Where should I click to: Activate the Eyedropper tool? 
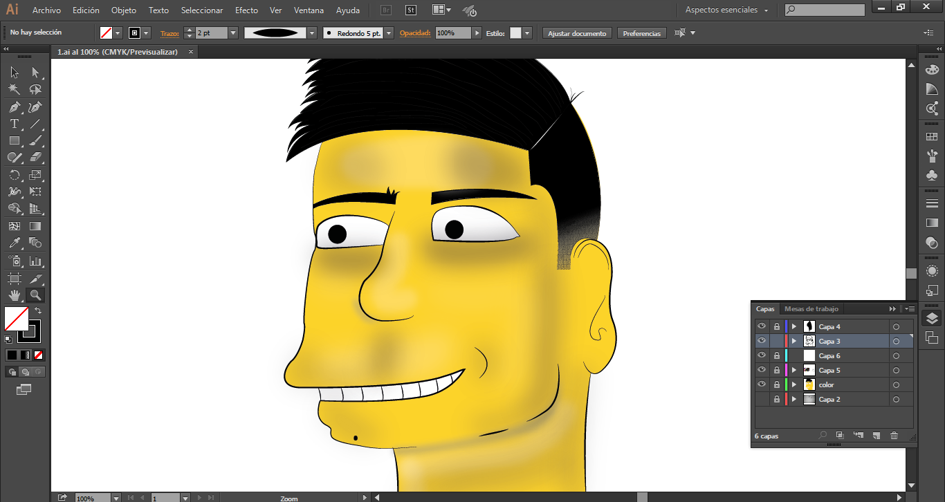(x=14, y=243)
